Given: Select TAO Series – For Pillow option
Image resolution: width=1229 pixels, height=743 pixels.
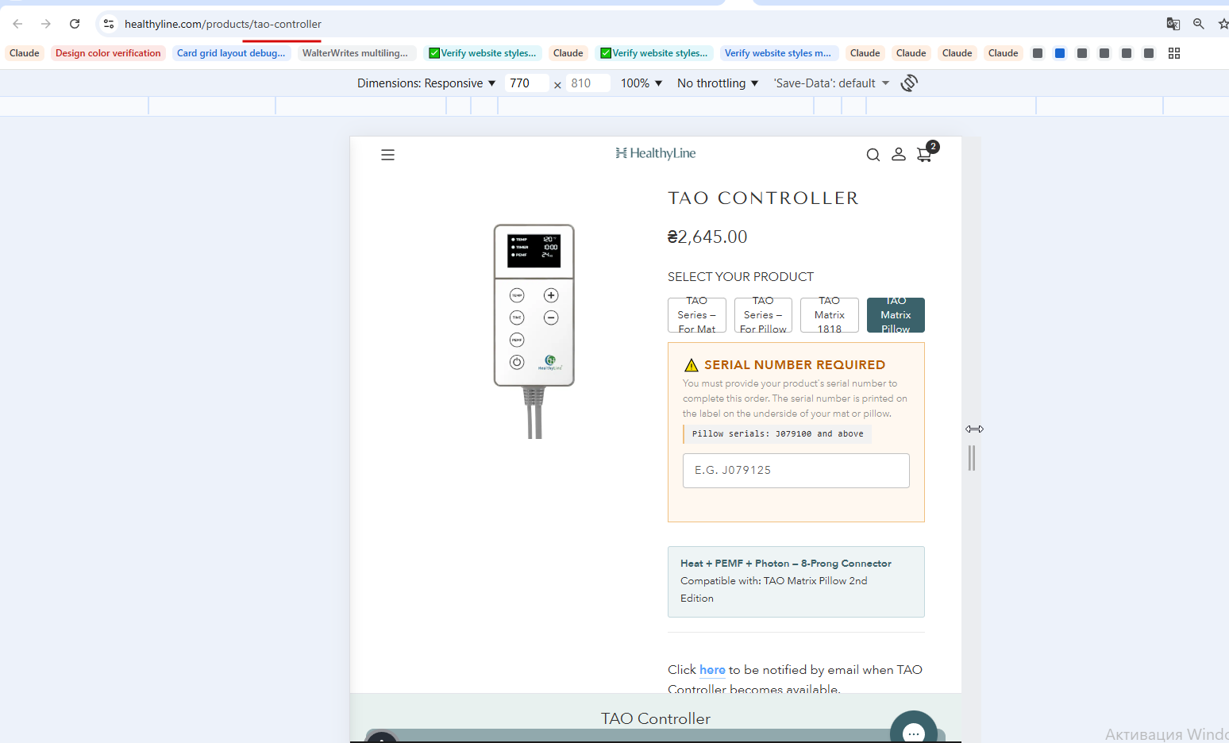Looking at the screenshot, I should pyautogui.click(x=763, y=315).
